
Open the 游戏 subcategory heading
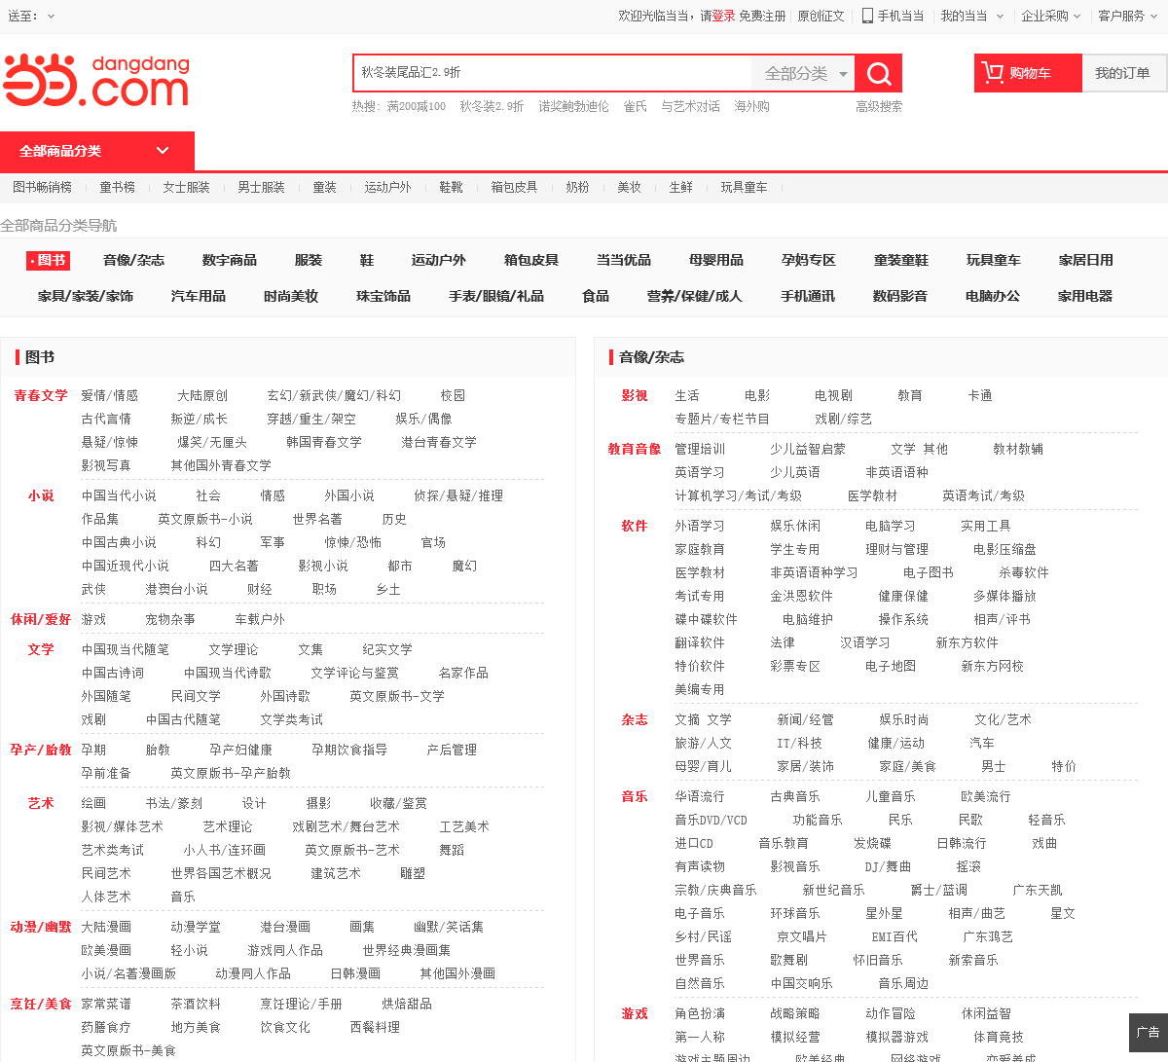(x=635, y=1013)
